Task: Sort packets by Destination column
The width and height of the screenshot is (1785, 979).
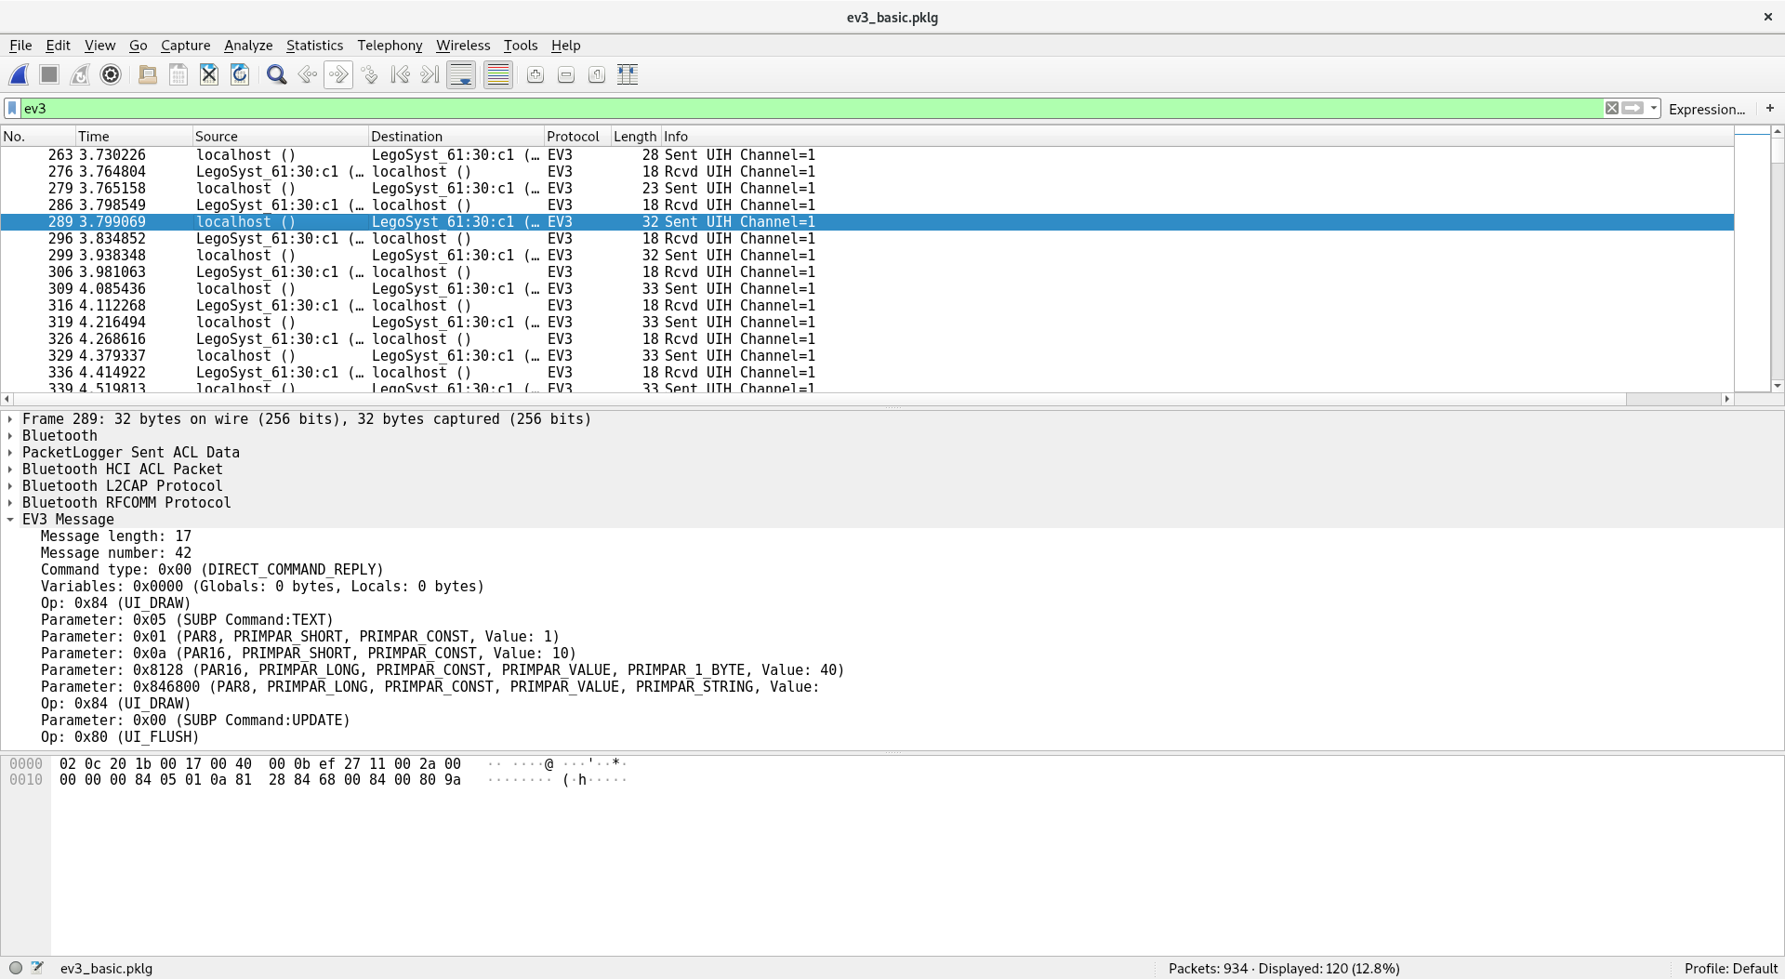Action: coord(456,137)
